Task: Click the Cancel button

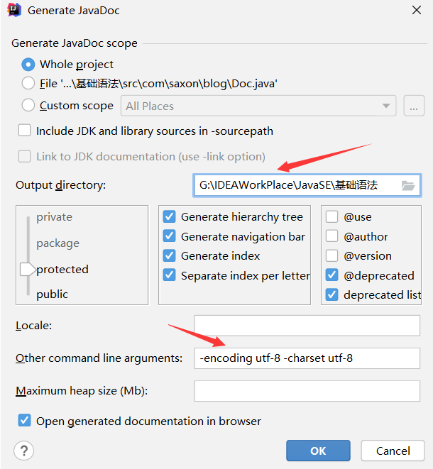Action: pos(393,451)
